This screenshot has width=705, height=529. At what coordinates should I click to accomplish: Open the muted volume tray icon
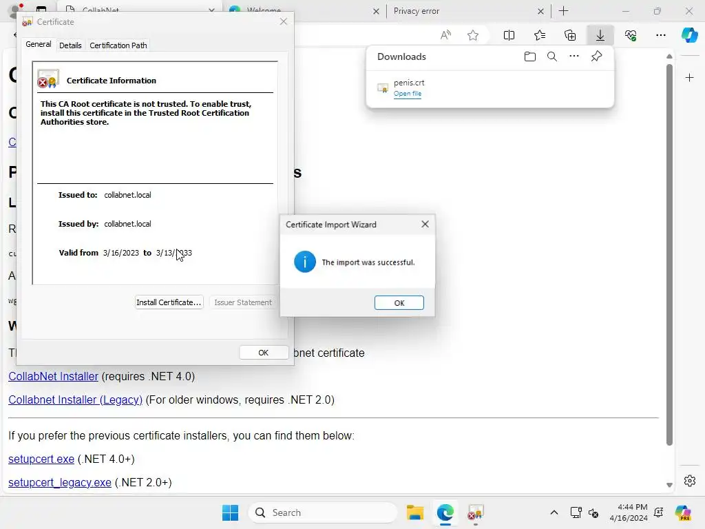coord(593,512)
